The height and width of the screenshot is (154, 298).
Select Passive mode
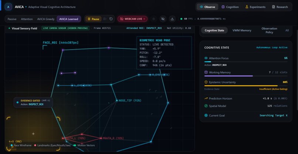[12, 19]
